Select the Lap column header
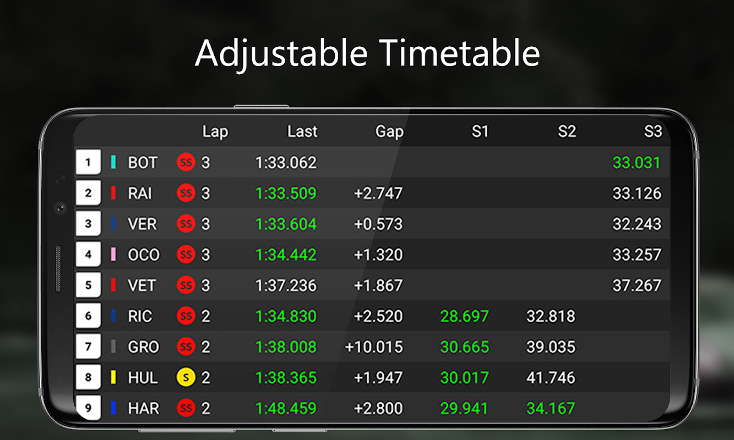This screenshot has width=734, height=440. click(x=215, y=132)
